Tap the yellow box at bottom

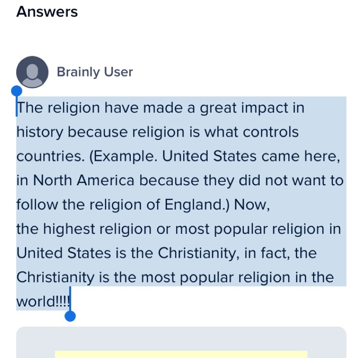pos(181,355)
